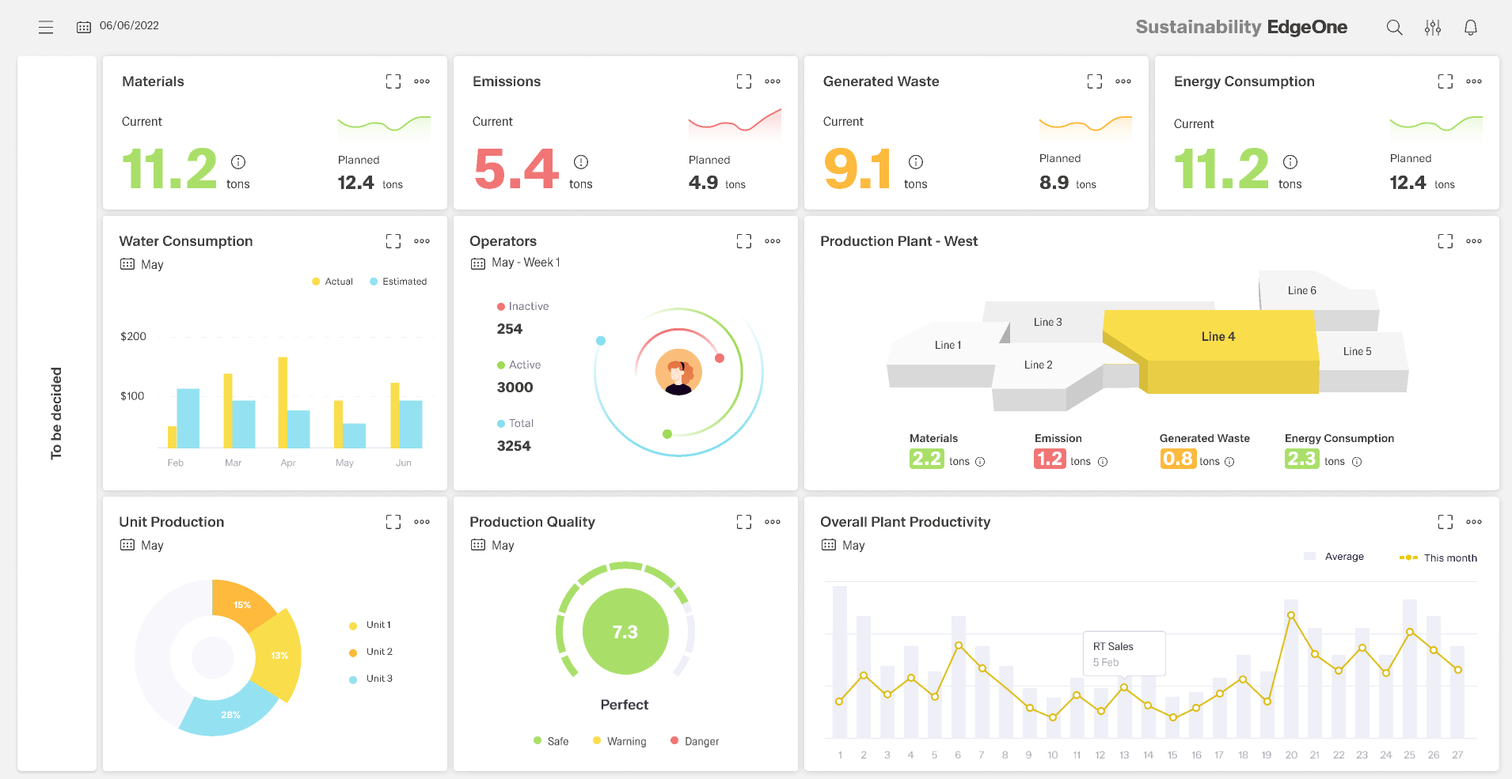Open the hamburger menu
1512x779 pixels.
tap(46, 27)
